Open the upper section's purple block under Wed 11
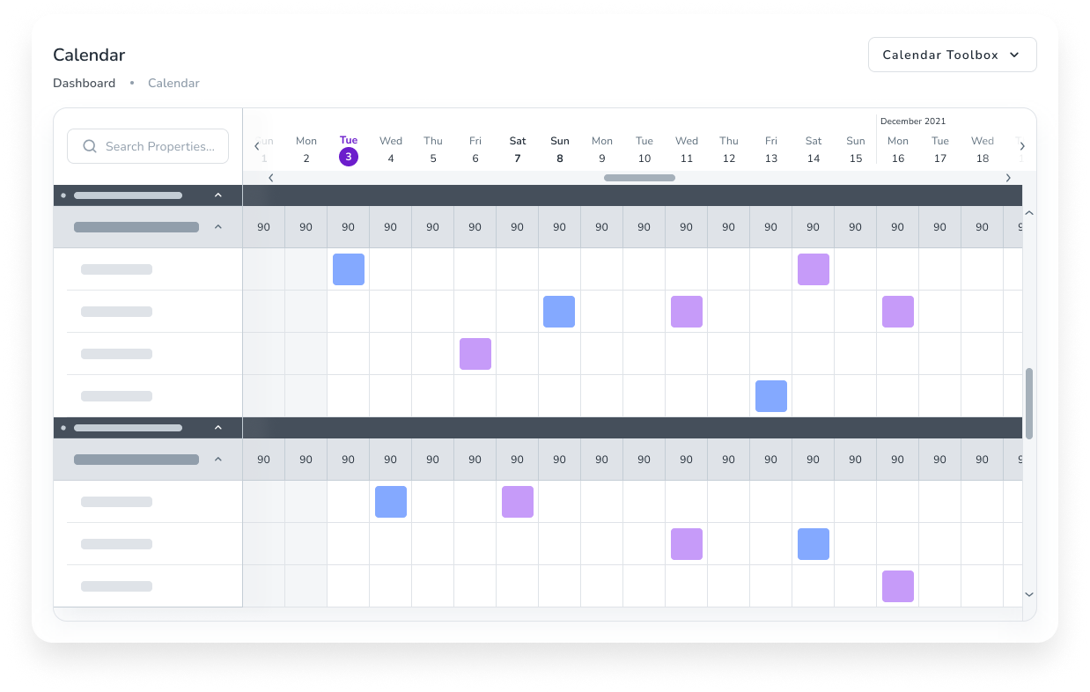The image size is (1090, 692). pos(687,312)
